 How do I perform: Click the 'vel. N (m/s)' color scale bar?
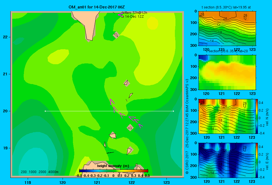coord(257,116)
